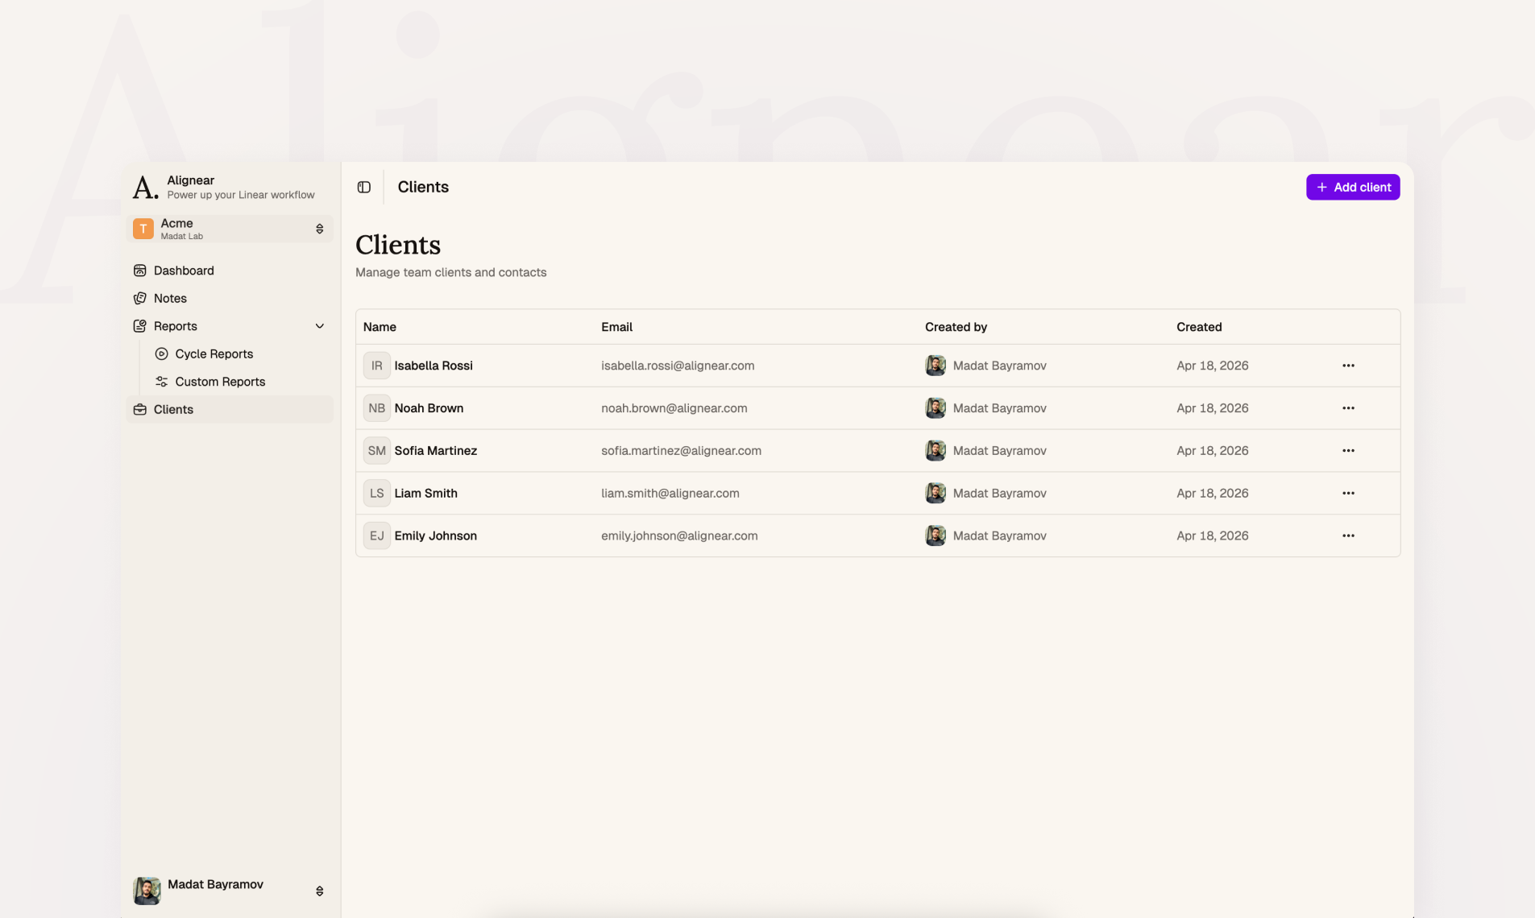The image size is (1535, 918).
Task: Open Reports section
Action: [230, 326]
